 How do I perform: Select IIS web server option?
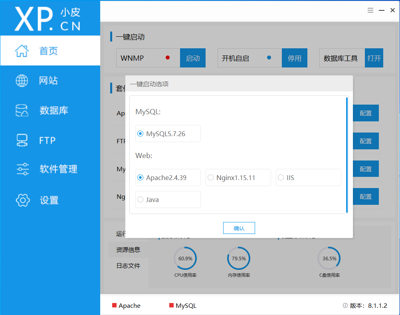point(309,178)
